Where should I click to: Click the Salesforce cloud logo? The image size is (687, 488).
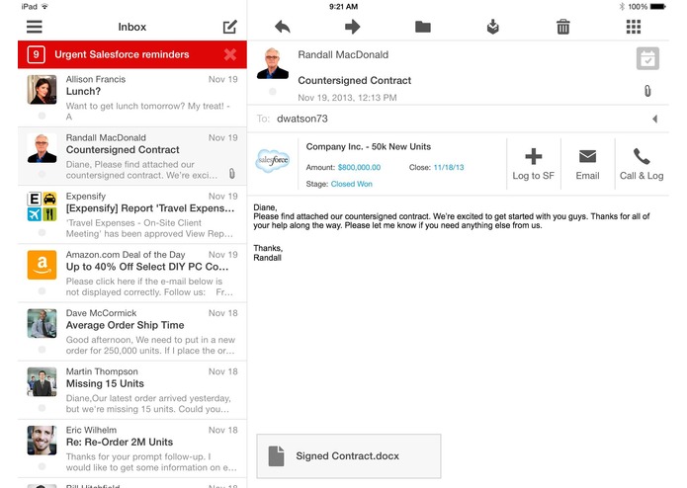coord(272,161)
